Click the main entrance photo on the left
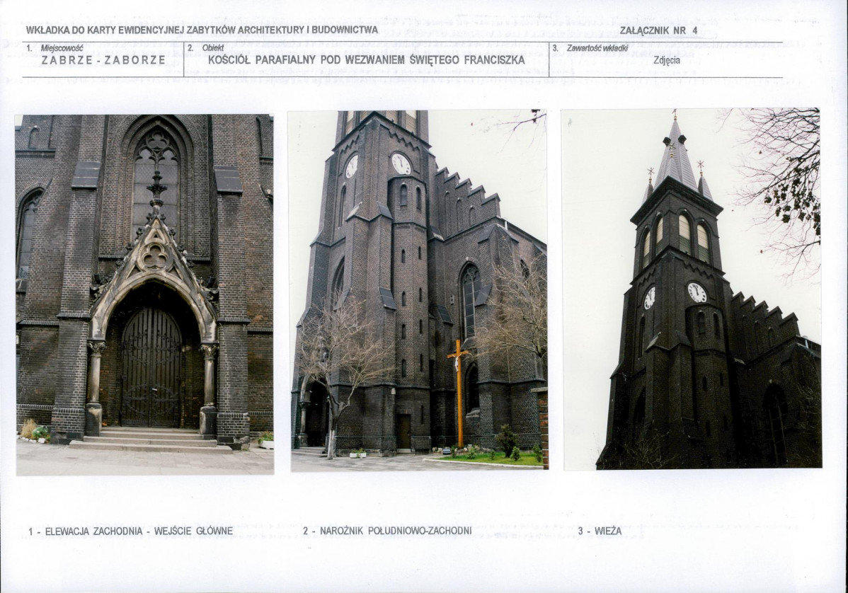Image resolution: width=848 pixels, height=593 pixels. pos(144,294)
